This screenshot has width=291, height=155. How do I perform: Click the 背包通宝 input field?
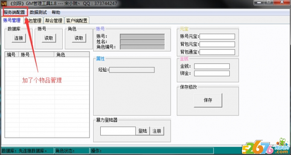[x=217, y=52]
